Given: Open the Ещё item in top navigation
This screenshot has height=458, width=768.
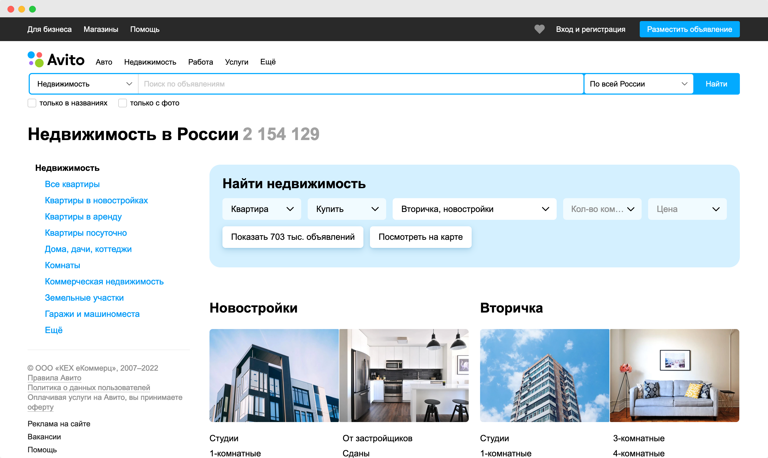Looking at the screenshot, I should 268,62.
